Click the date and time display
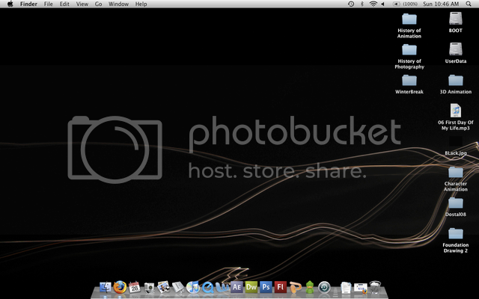The width and height of the screenshot is (479, 299). [443, 4]
